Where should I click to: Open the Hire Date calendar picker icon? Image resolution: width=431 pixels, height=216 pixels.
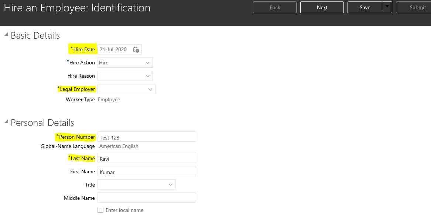point(136,49)
